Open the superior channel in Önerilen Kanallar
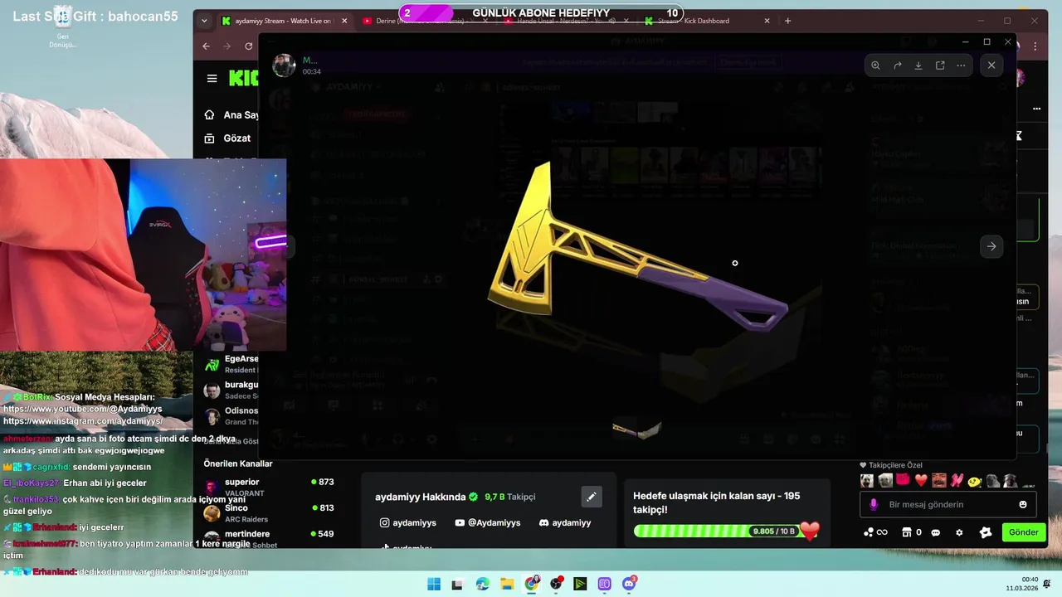 click(269, 487)
